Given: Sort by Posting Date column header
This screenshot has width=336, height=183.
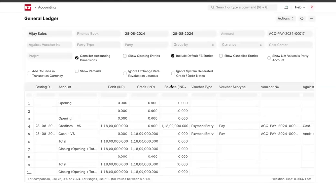Looking at the screenshot, I should click(44, 87).
